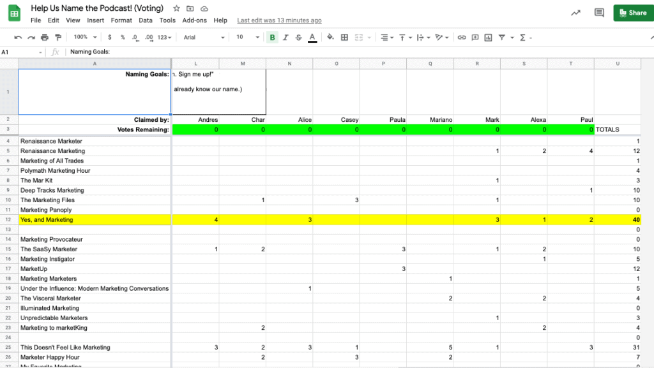Star this spreadsheet document
Image resolution: width=654 pixels, height=368 pixels.
177,9
